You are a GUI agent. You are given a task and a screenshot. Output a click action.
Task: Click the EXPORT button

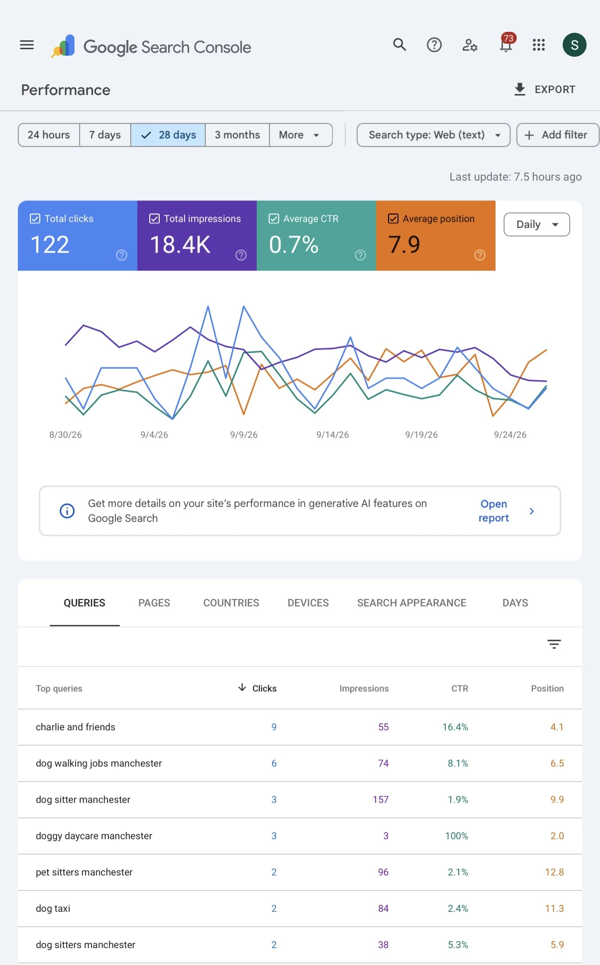(545, 90)
